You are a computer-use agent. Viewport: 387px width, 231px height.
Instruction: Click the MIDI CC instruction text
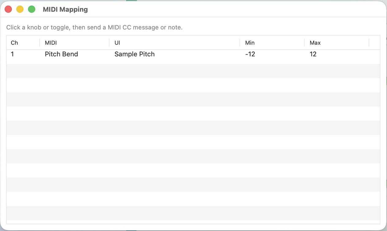tap(94, 27)
